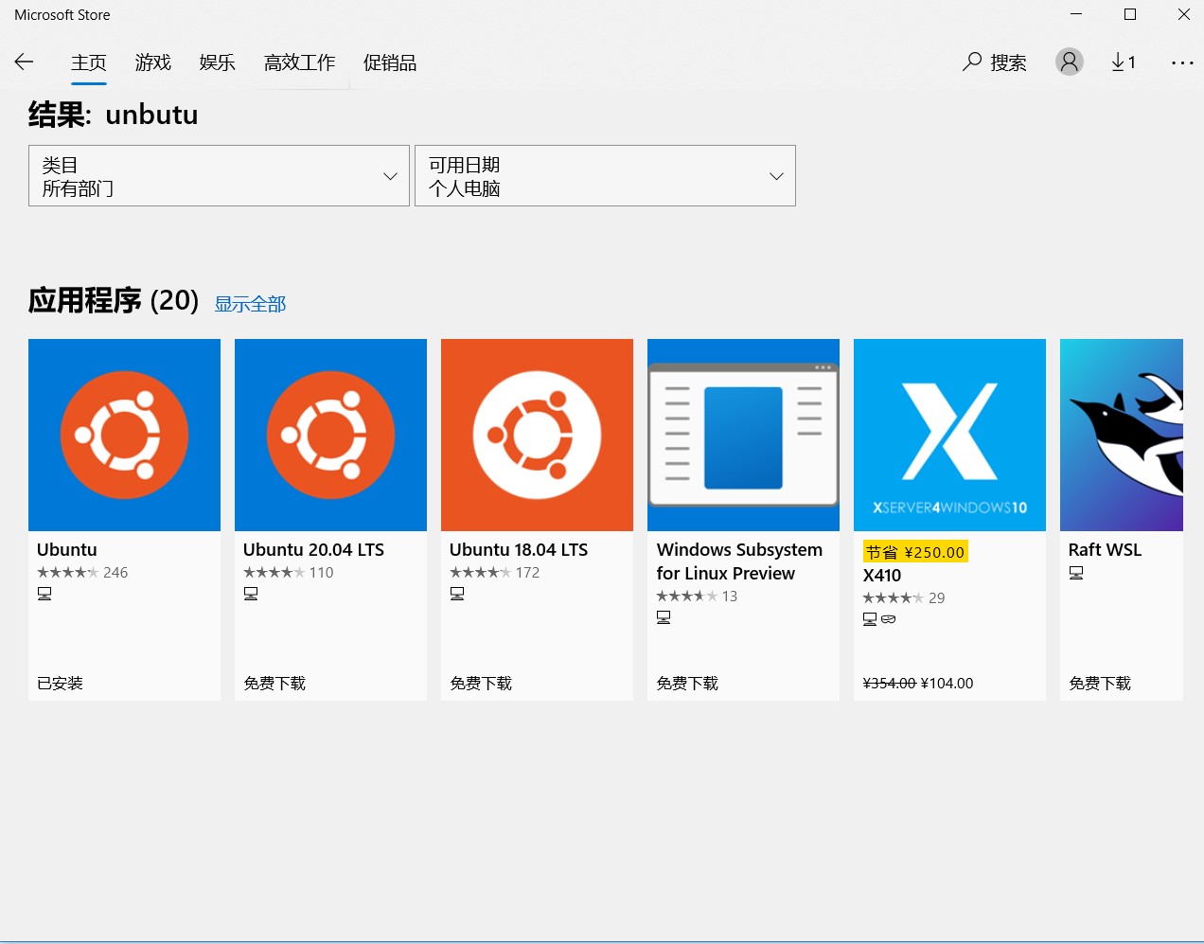Open the X410 app tile image
Viewport: 1204px width, 944px height.
[x=949, y=435]
